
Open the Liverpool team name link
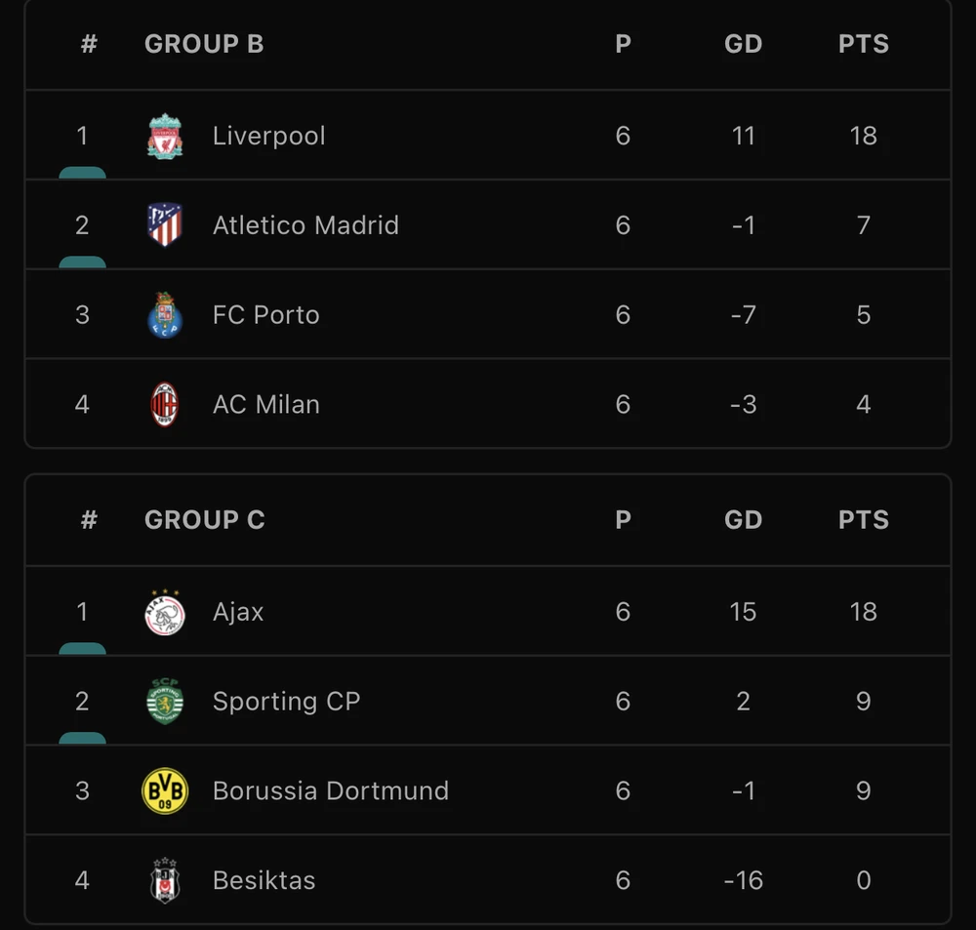tap(268, 136)
